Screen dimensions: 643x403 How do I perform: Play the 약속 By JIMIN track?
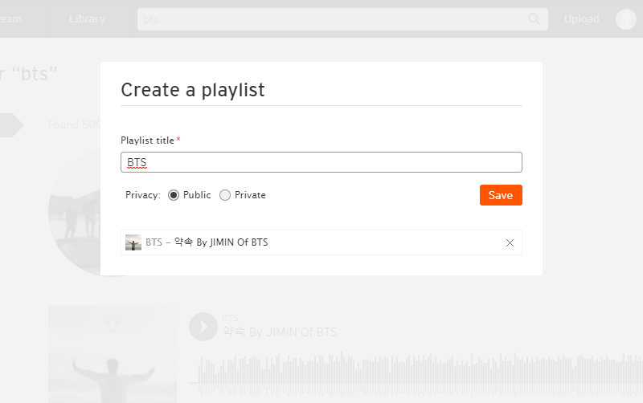pyautogui.click(x=203, y=327)
